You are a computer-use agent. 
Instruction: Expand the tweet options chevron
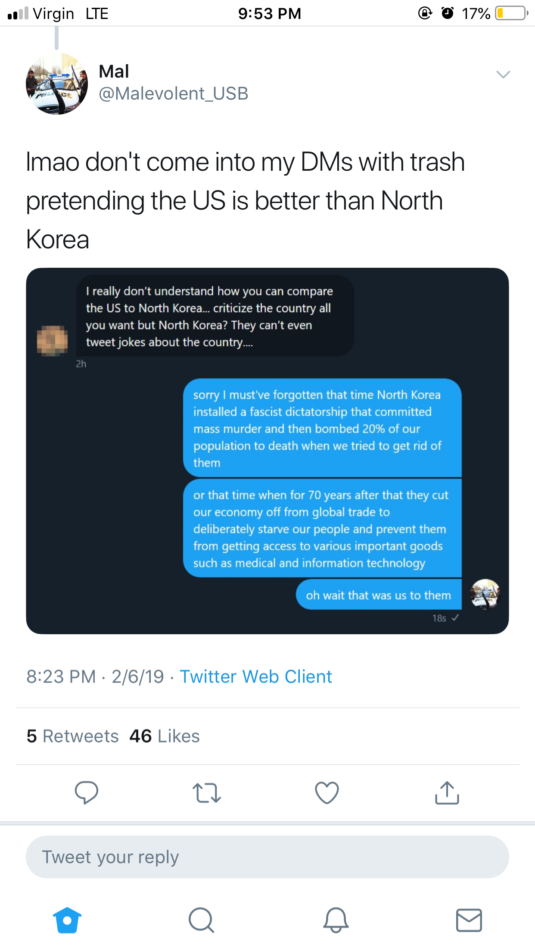coord(503,74)
